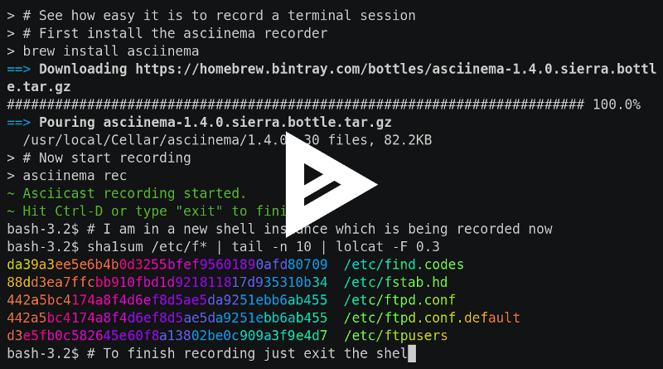Click the hash starting with da39a3ee
The height and width of the screenshot is (369, 663).
tap(167, 265)
